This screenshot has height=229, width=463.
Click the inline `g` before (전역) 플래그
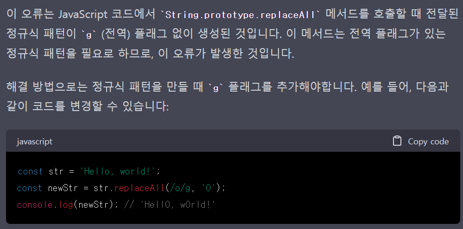coord(89,35)
